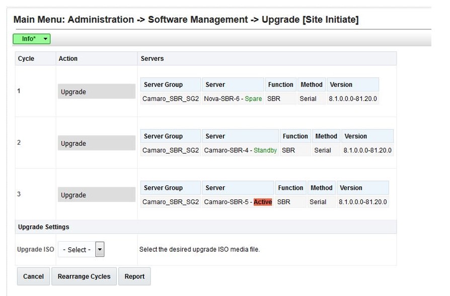Click the Method column header
This screenshot has height=296, width=450.
pos(311,84)
